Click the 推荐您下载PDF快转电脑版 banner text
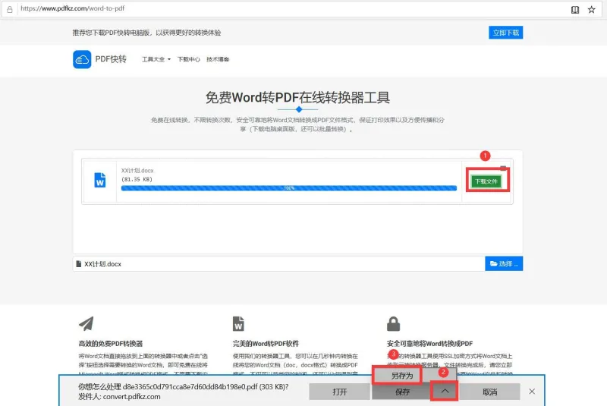The height and width of the screenshot is (406, 607). click(x=146, y=33)
